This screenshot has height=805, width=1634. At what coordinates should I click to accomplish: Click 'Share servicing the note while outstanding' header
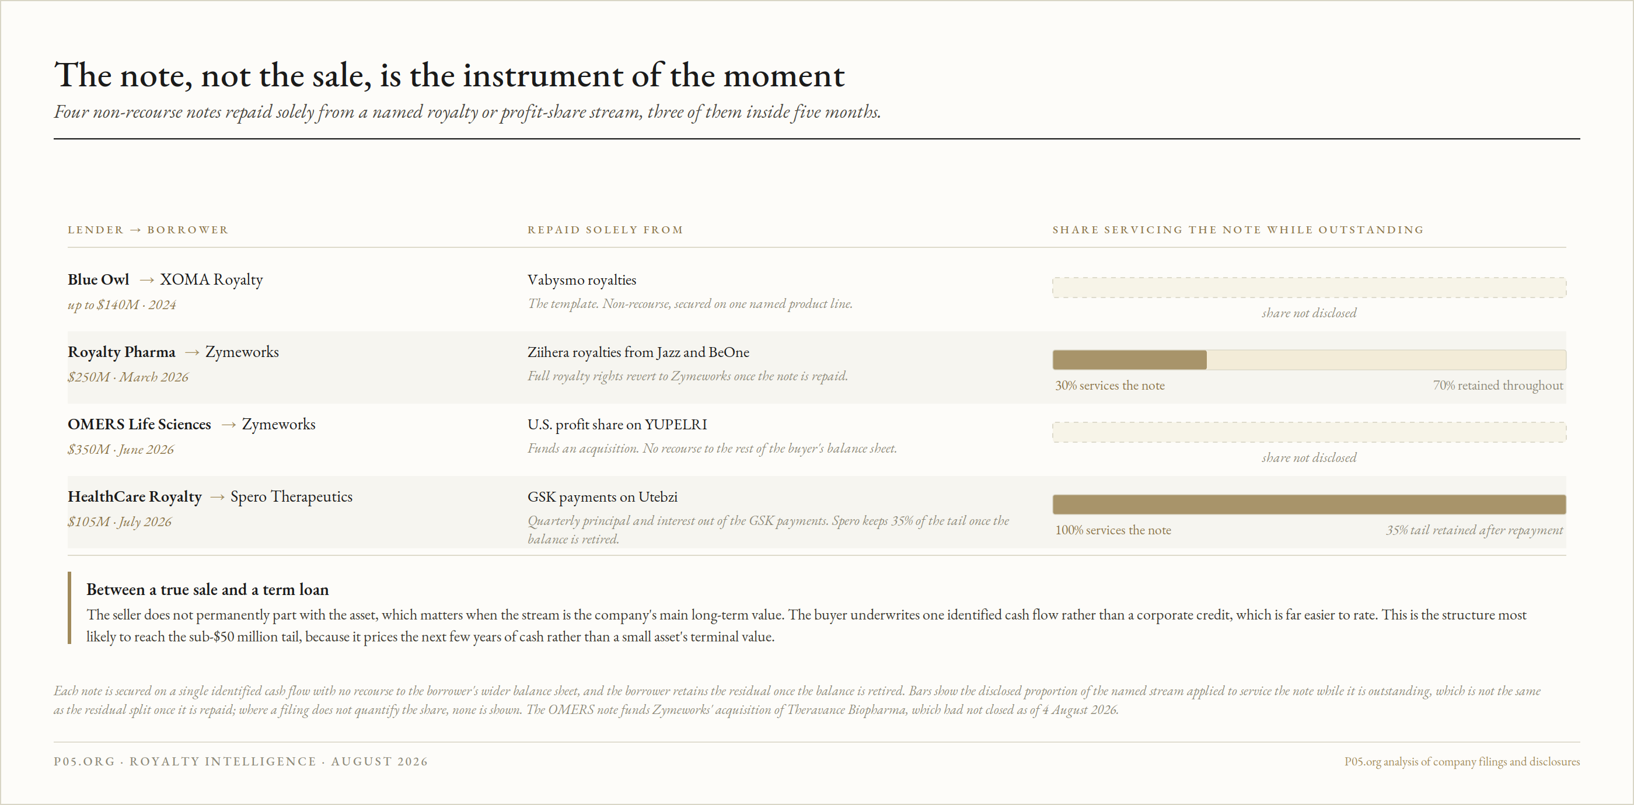[1238, 229]
